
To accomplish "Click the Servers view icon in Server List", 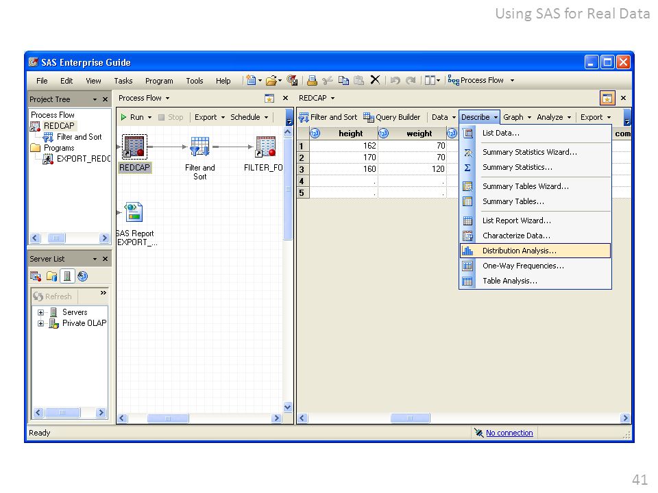I will pos(67,276).
